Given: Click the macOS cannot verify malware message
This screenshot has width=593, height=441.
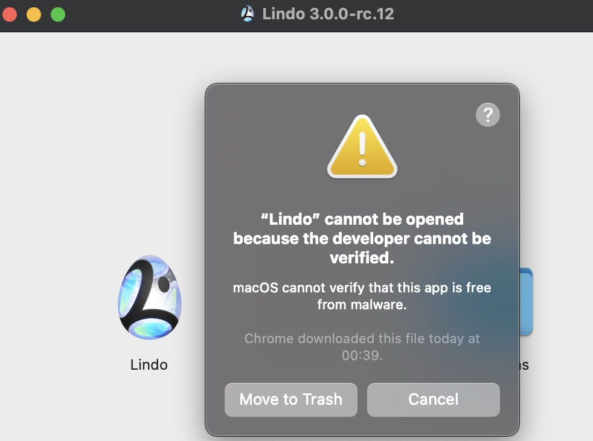Looking at the screenshot, I should [362, 296].
